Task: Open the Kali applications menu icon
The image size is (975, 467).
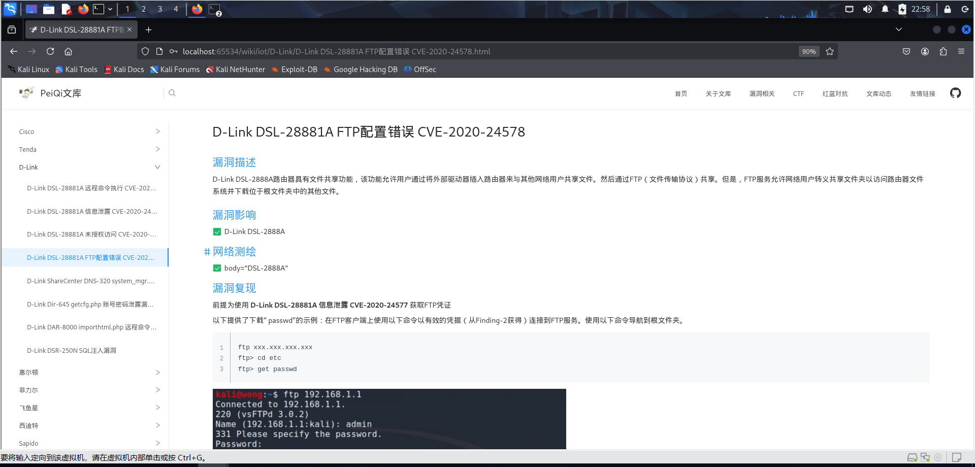Action: (10, 9)
